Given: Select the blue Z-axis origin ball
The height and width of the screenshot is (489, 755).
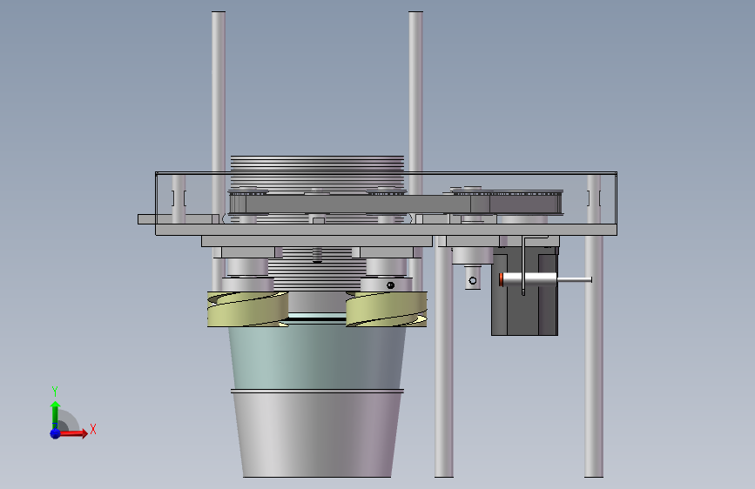Looking at the screenshot, I should [x=55, y=433].
